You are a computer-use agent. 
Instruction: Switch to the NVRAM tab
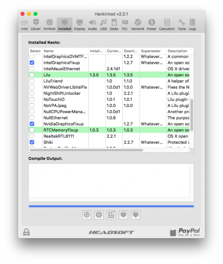click(49, 25)
